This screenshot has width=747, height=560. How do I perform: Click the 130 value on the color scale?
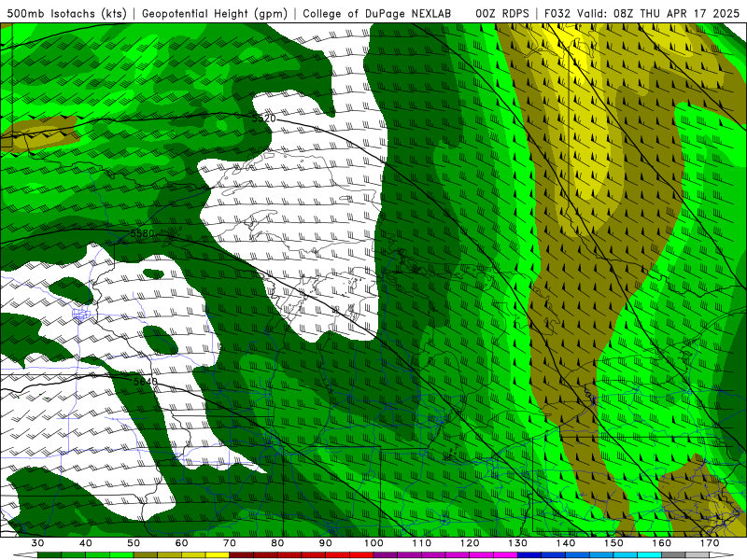click(x=518, y=543)
